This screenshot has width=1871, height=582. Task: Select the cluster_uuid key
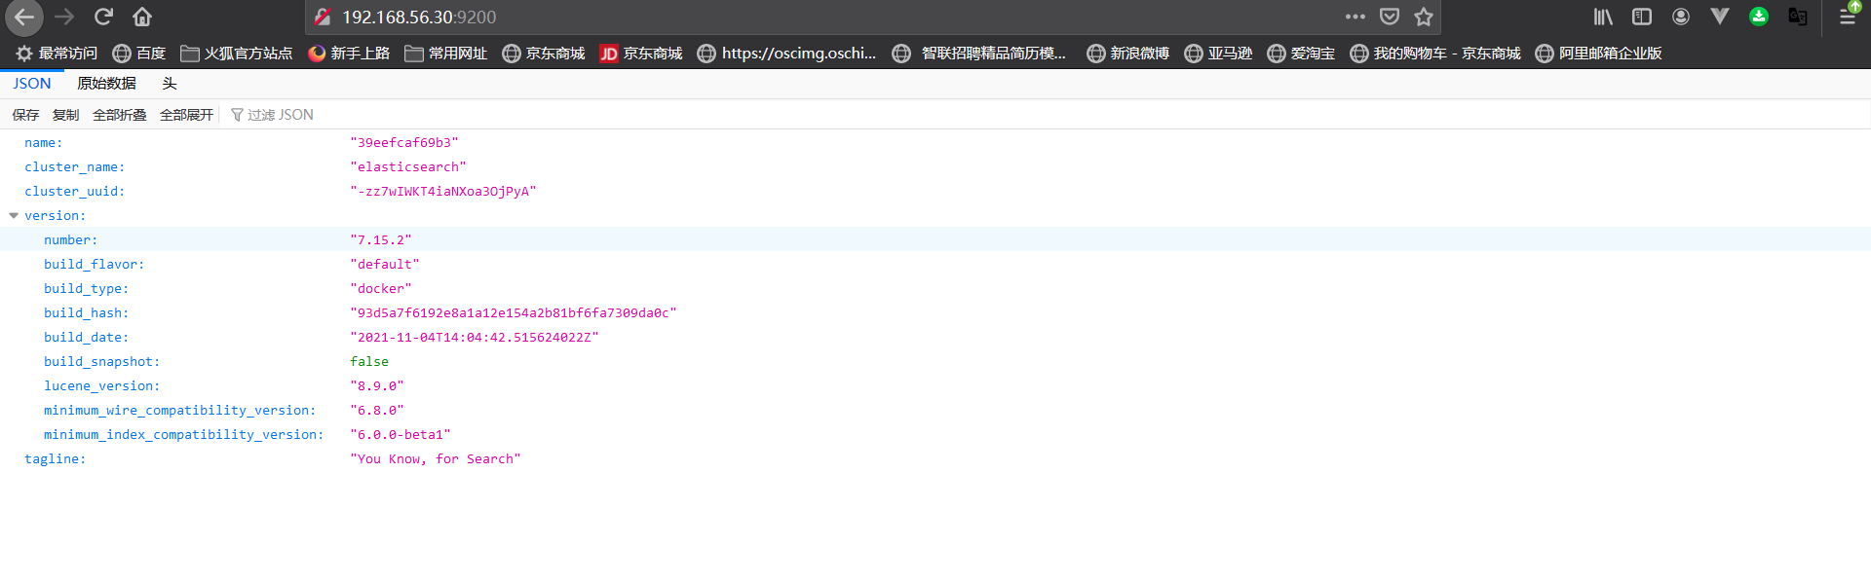tap(74, 192)
